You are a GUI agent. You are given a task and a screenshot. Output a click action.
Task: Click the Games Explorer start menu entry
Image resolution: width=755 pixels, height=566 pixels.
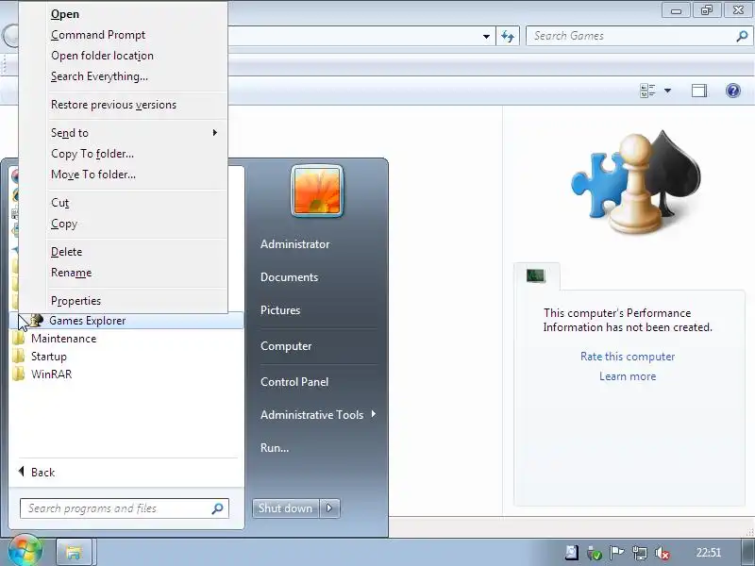point(126,321)
